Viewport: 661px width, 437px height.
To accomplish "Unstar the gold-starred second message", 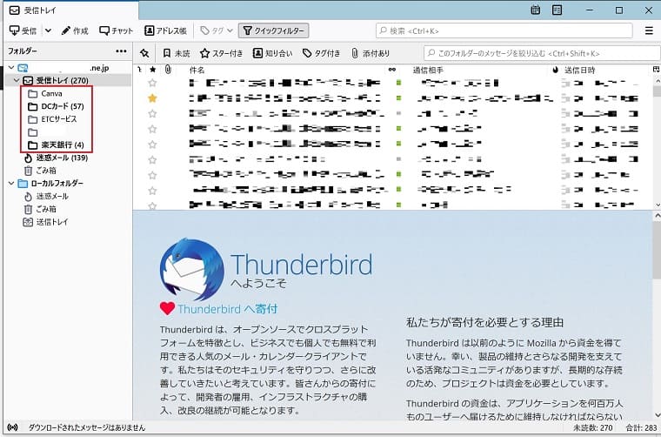I will [x=152, y=98].
